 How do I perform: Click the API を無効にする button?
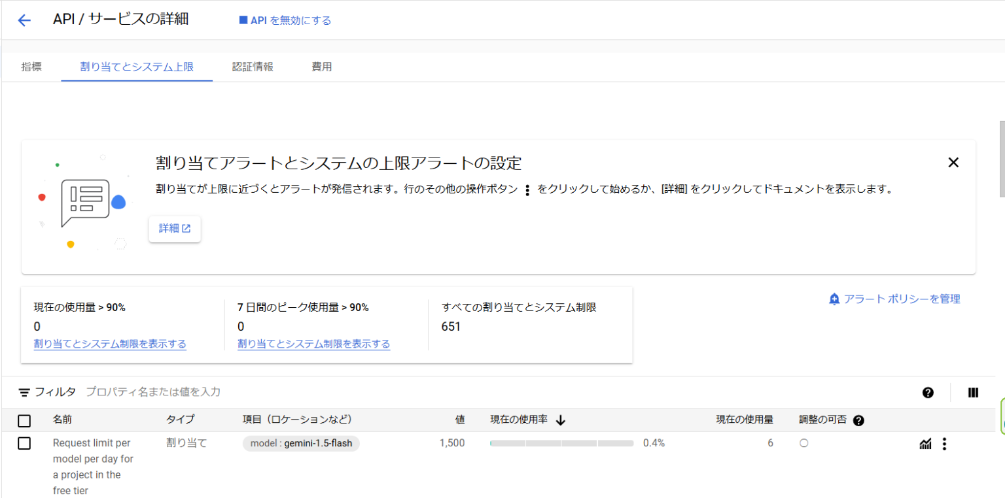284,20
